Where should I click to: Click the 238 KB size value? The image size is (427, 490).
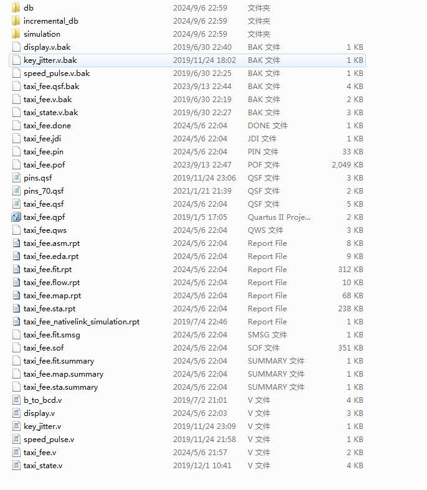[x=350, y=308]
